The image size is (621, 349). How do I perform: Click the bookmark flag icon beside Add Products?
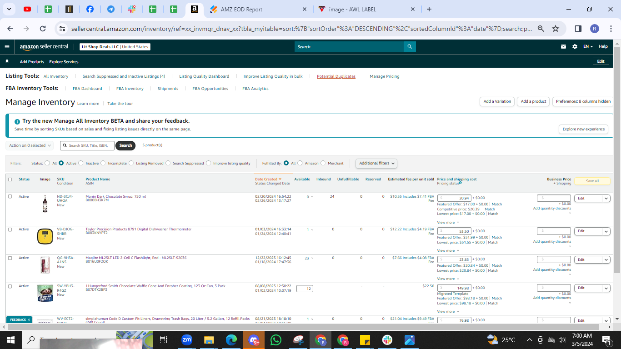click(x=7, y=61)
